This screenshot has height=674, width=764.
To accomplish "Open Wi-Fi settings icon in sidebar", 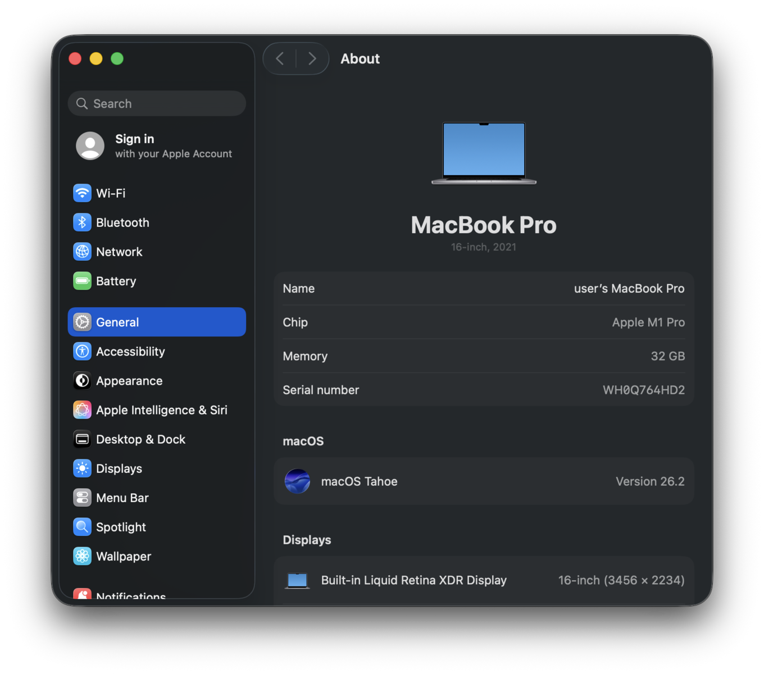I will (82, 193).
